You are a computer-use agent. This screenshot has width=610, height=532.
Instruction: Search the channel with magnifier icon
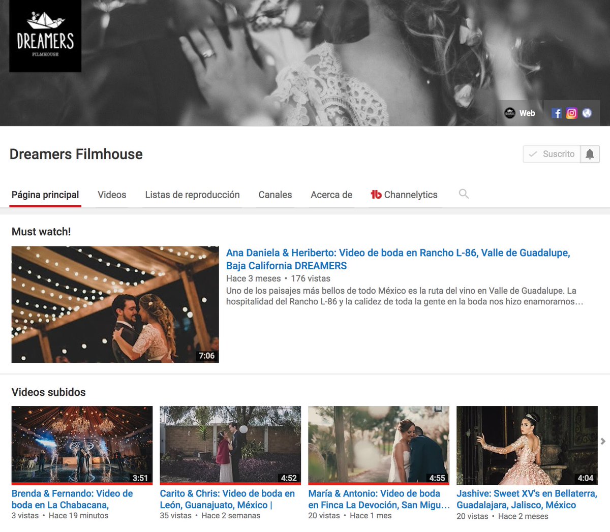[464, 194]
